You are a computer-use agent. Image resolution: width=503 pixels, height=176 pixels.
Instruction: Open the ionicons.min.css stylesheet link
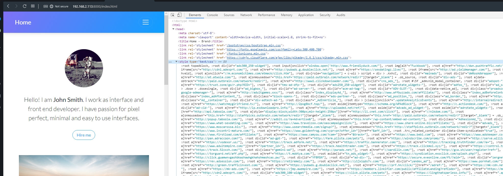point(246,53)
